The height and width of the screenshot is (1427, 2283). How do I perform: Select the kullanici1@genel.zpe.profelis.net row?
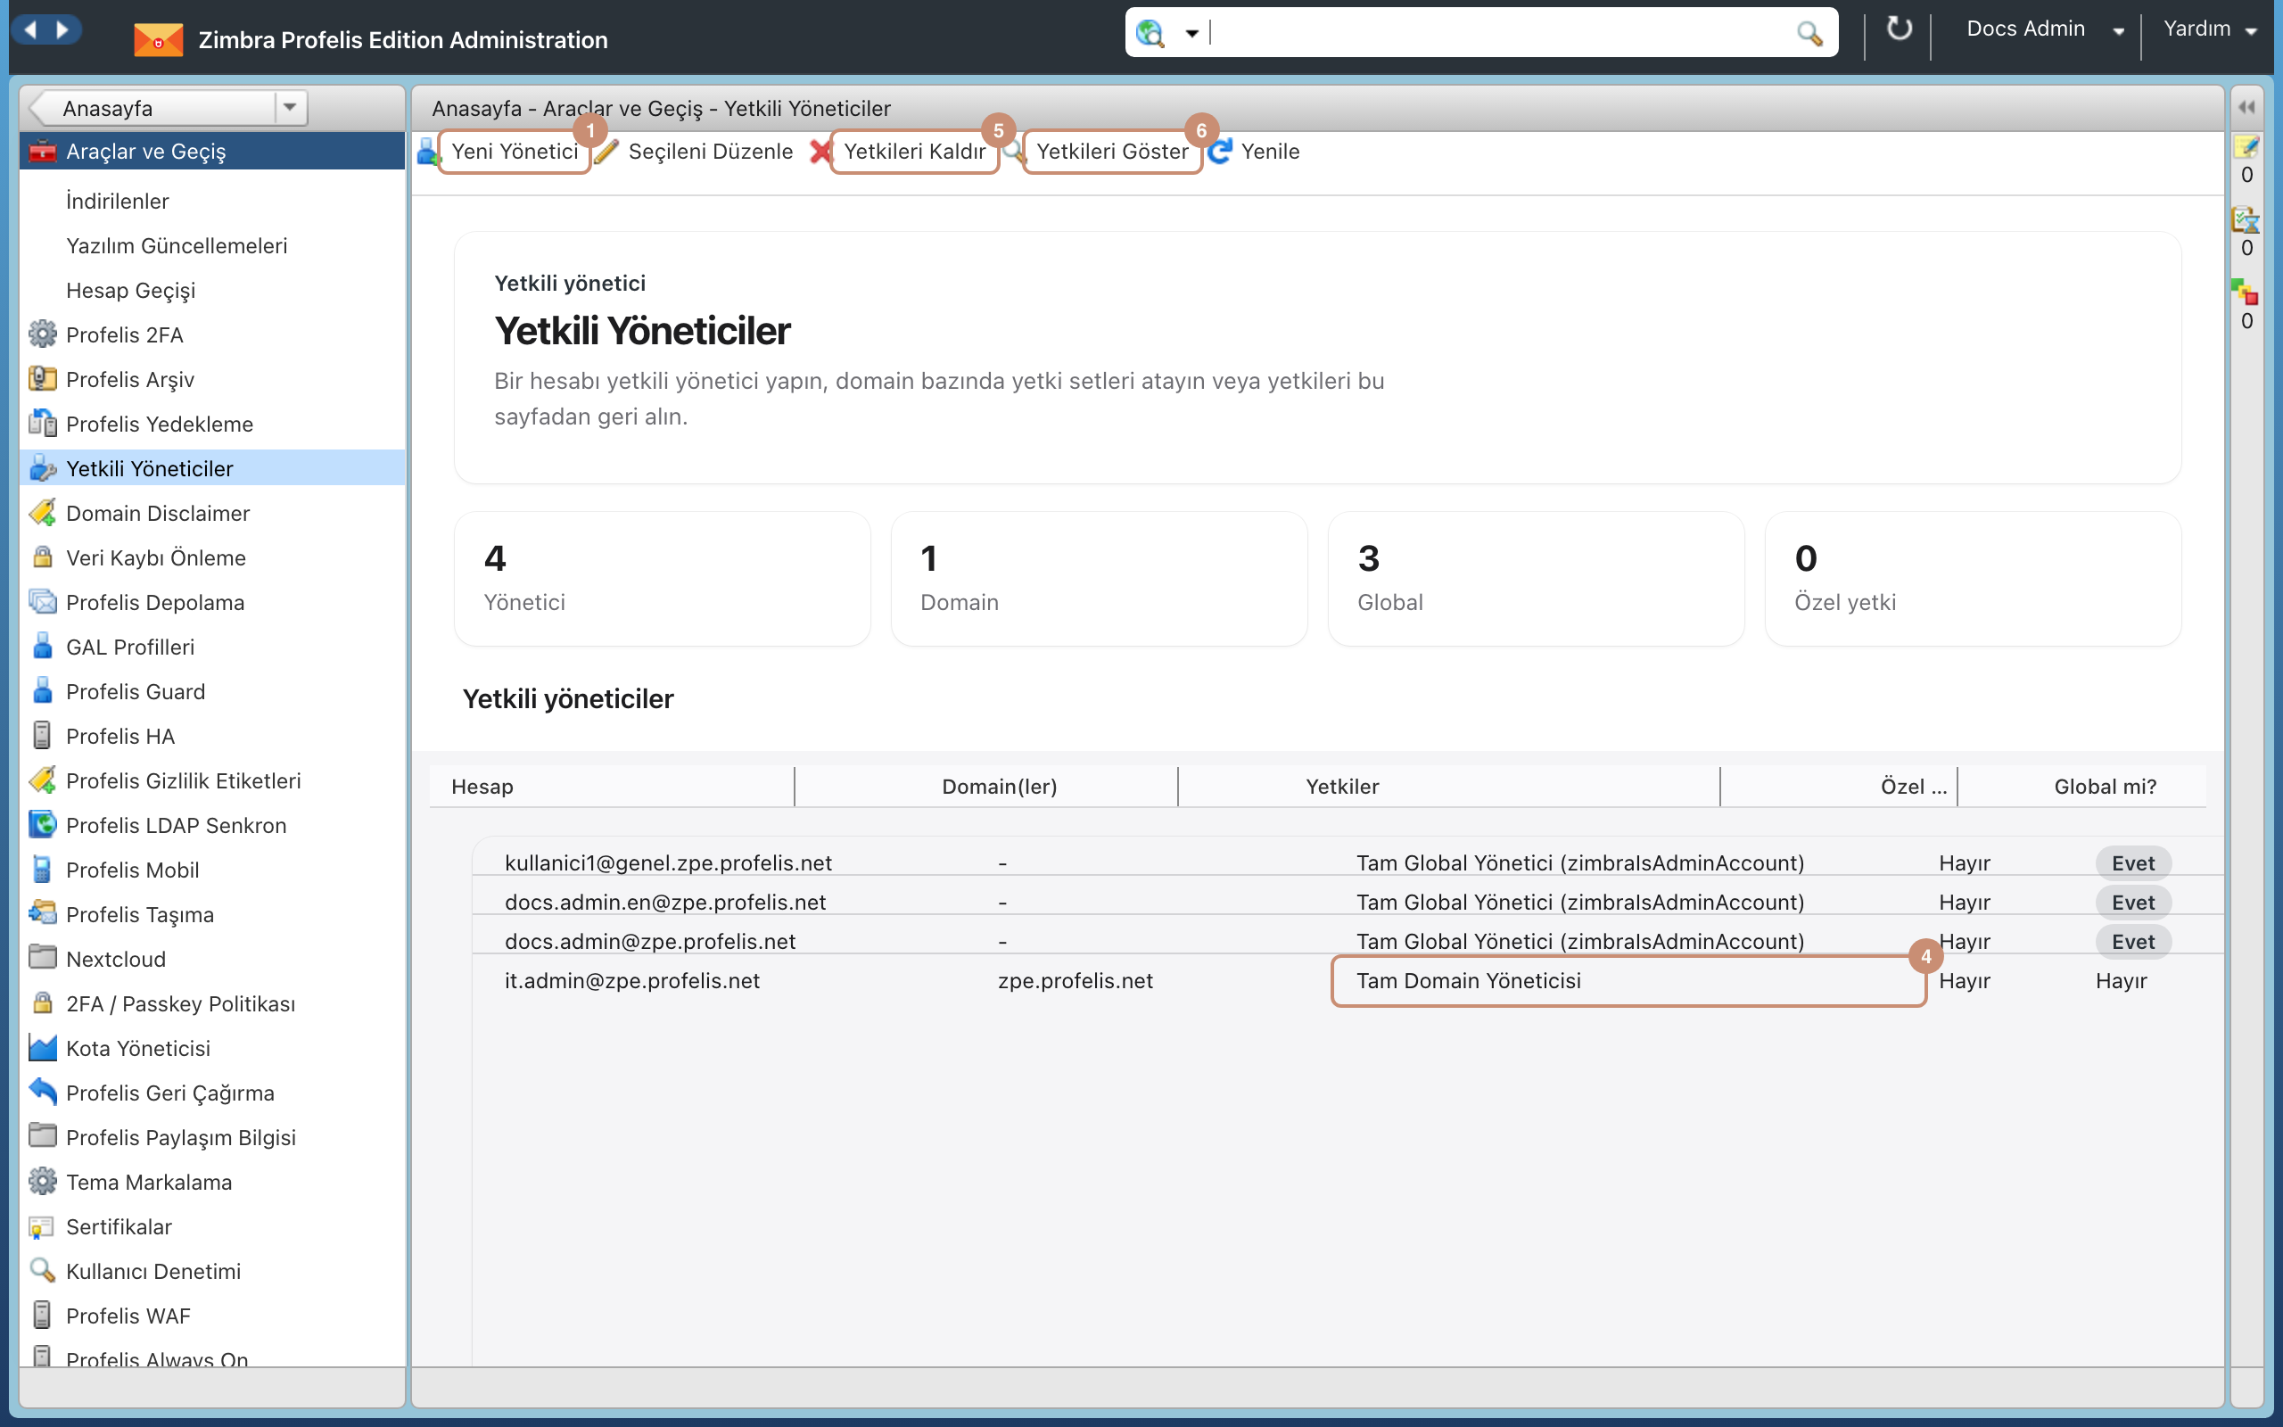[x=1348, y=862]
